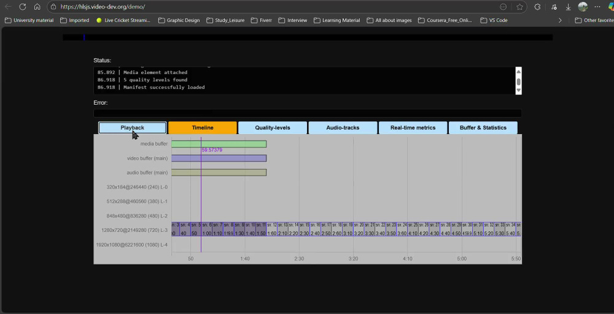Open Interview bookmark folder
Viewport: 614px width, 314px height.
293,20
